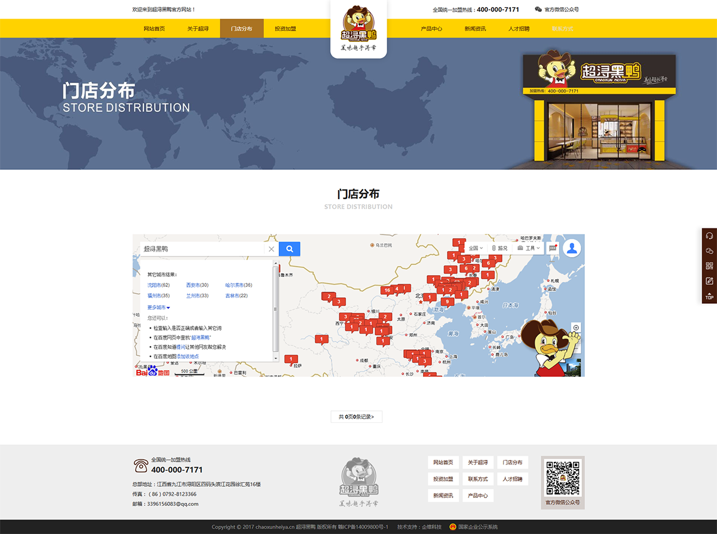Click the 投资加盟 footer button
Viewport: 717px width, 534px height.
pyautogui.click(x=443, y=479)
